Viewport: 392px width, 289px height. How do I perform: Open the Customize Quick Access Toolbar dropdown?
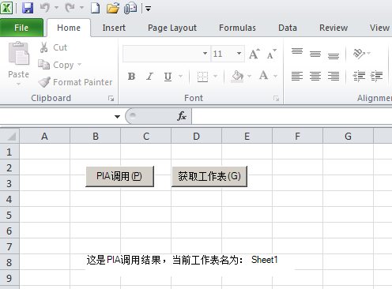click(x=149, y=9)
